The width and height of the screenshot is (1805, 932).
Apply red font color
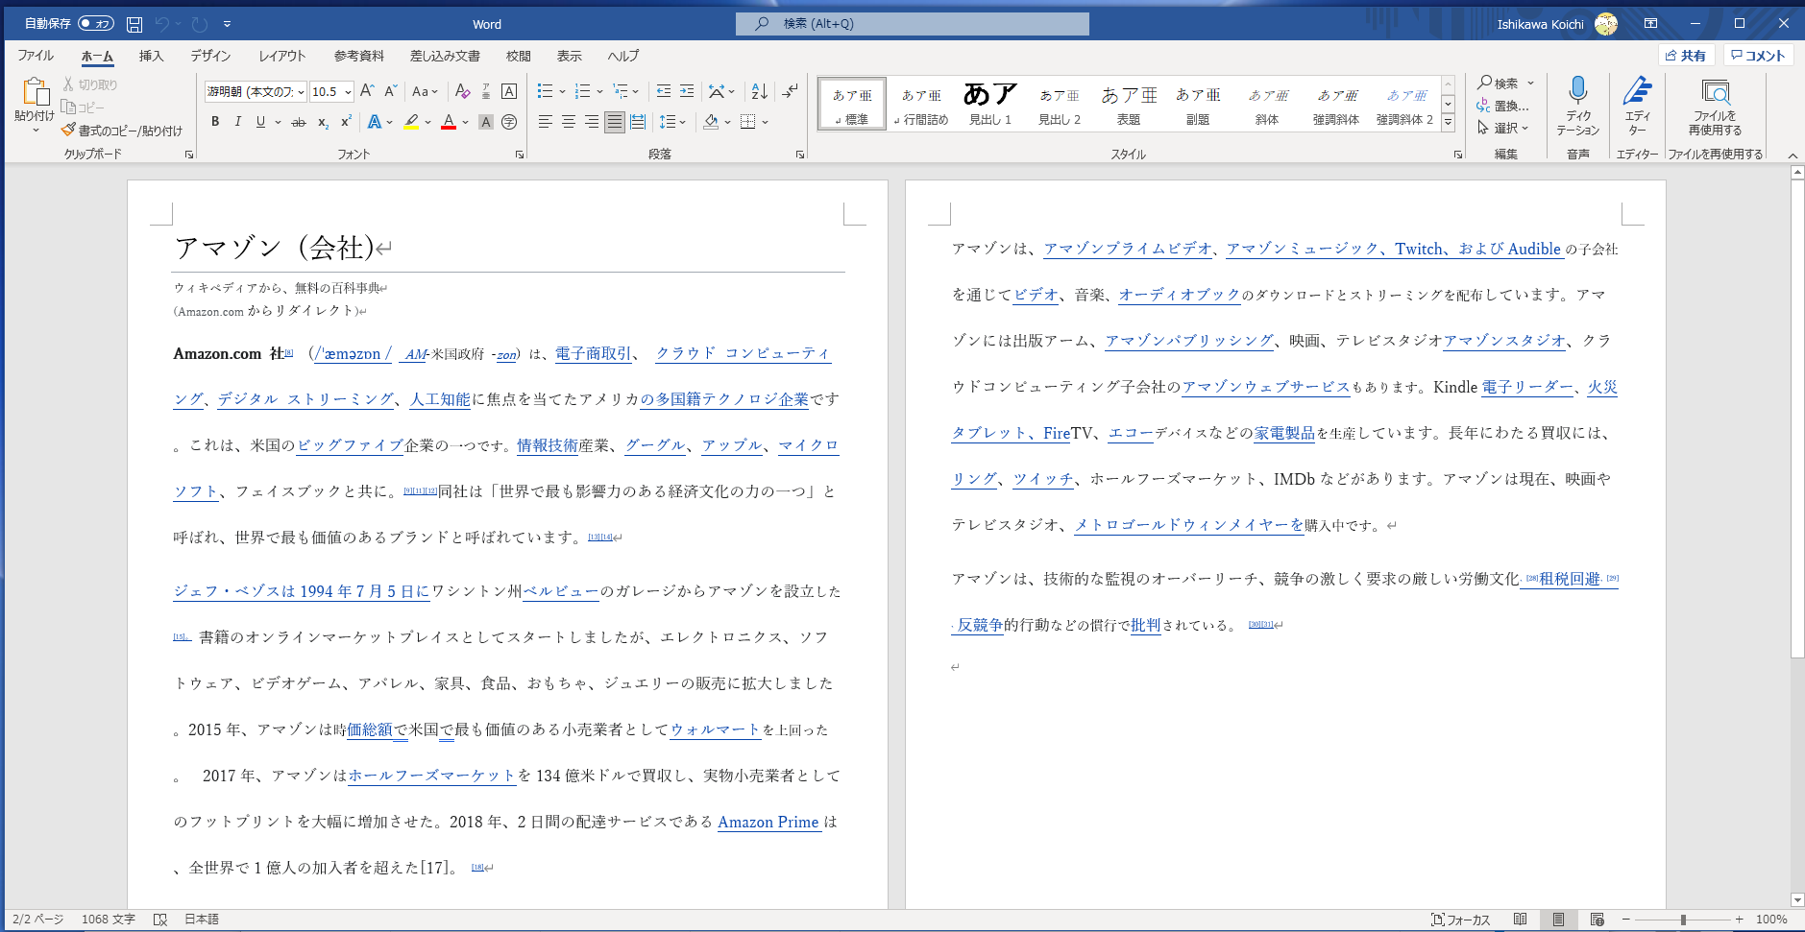pos(449,122)
